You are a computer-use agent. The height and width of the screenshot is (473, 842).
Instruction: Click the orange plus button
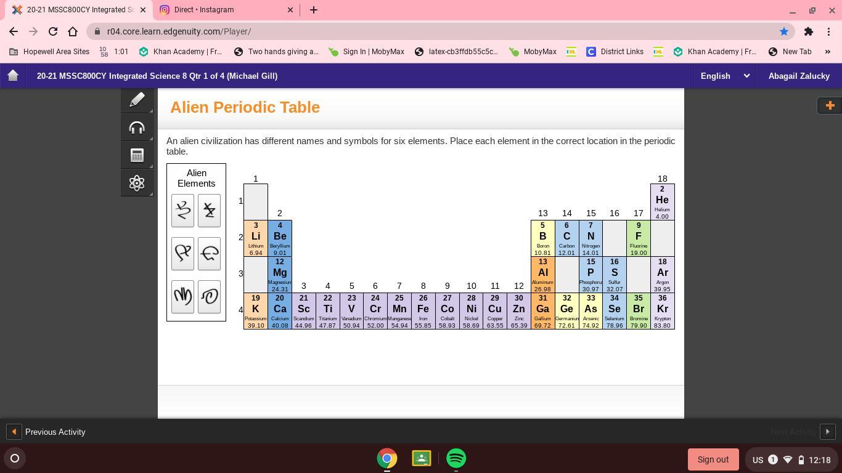(x=829, y=105)
